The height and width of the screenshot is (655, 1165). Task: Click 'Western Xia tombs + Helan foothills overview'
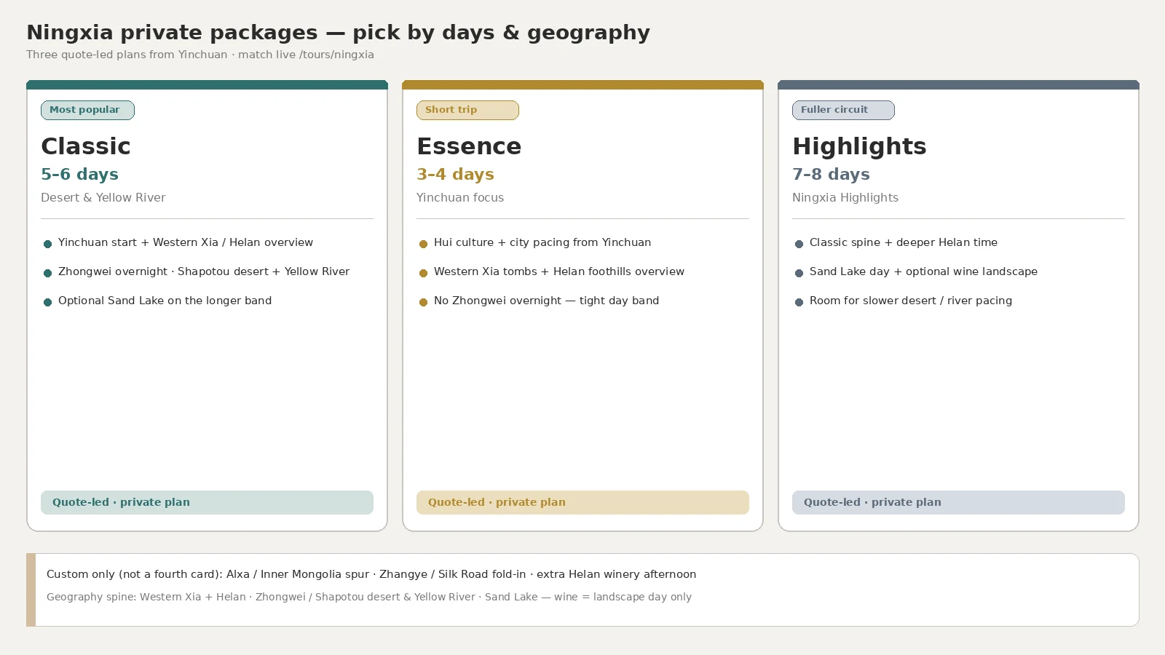pos(559,271)
